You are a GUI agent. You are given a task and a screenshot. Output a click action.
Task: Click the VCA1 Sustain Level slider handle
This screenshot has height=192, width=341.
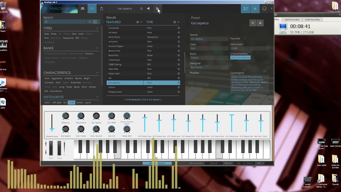232,115
